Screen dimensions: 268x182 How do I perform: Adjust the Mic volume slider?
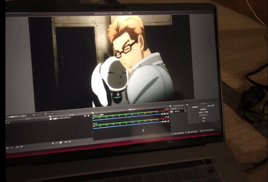tap(129, 125)
